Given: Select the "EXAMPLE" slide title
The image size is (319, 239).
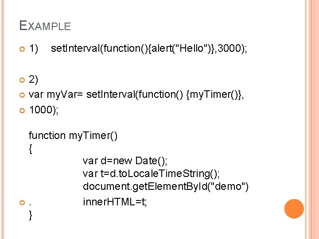Looking at the screenshot, I should [45, 26].
